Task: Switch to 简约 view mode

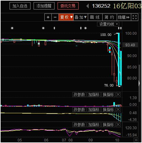Action: [110, 17]
